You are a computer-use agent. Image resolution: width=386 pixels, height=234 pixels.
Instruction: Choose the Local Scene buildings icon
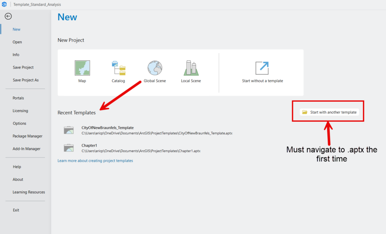coord(191,68)
